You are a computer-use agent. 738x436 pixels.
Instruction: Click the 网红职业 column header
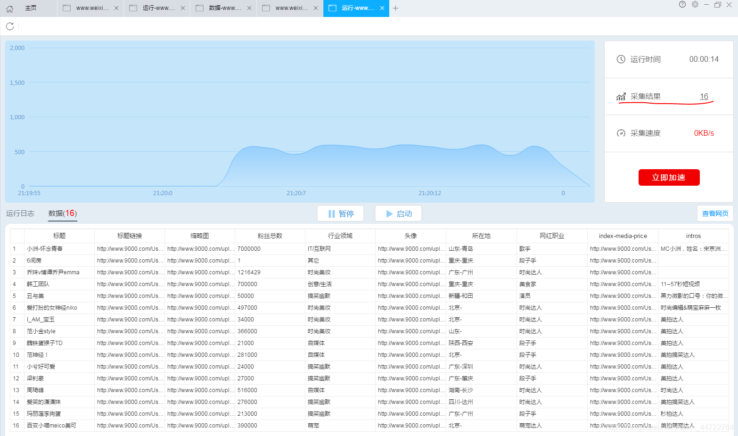point(552,236)
